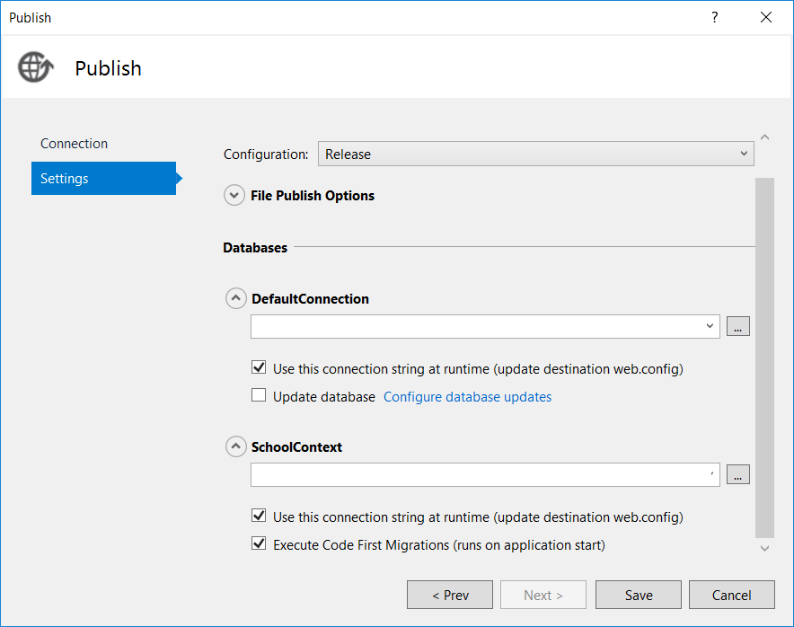
Task: Select the Settings step
Action: coord(64,178)
